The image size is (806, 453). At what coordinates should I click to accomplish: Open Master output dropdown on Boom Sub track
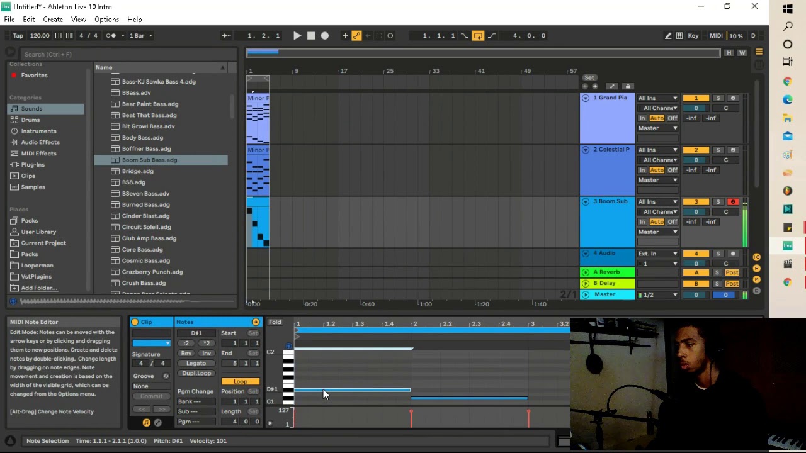click(658, 232)
